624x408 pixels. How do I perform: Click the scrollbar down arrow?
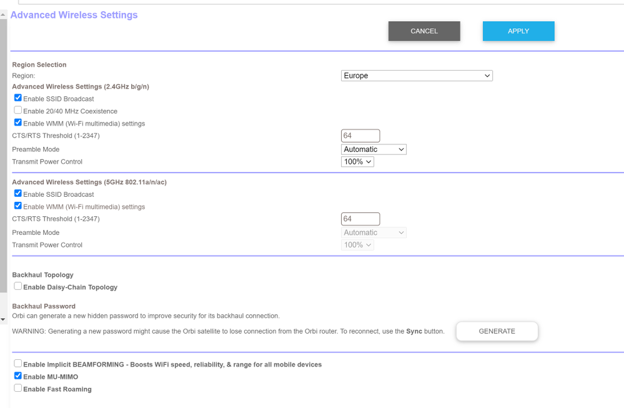coord(4,320)
